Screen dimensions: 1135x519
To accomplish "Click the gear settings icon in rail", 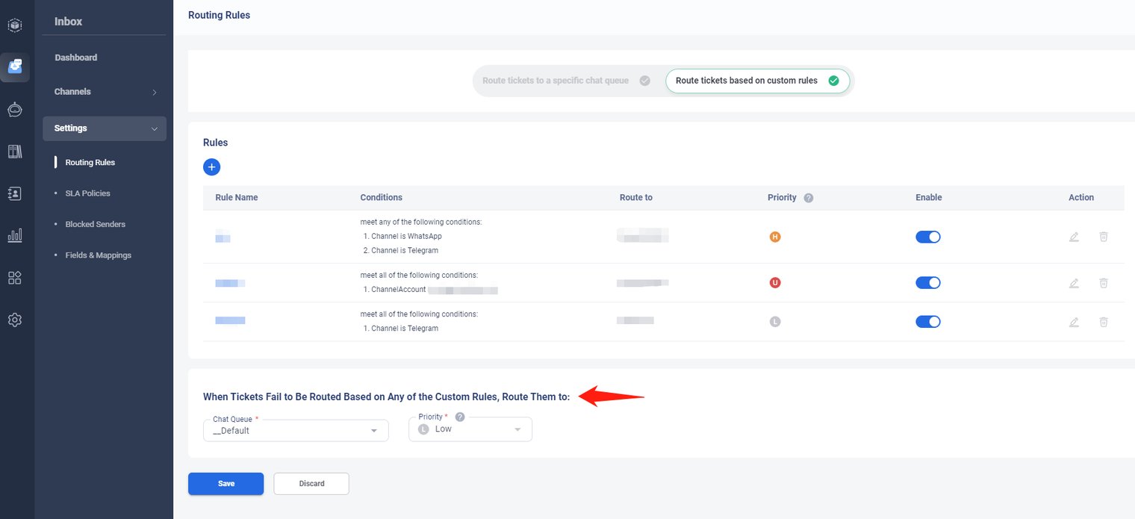I will pyautogui.click(x=15, y=320).
